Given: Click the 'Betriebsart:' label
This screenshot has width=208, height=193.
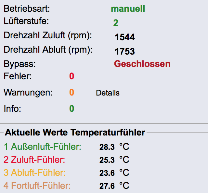Looking at the screenshot, I should [x=27, y=9].
